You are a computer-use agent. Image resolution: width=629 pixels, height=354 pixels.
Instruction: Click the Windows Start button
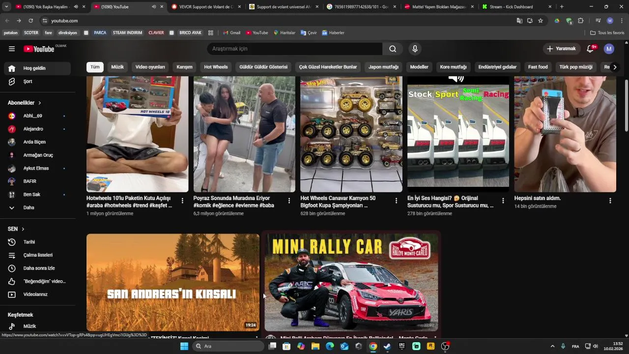tap(184, 346)
